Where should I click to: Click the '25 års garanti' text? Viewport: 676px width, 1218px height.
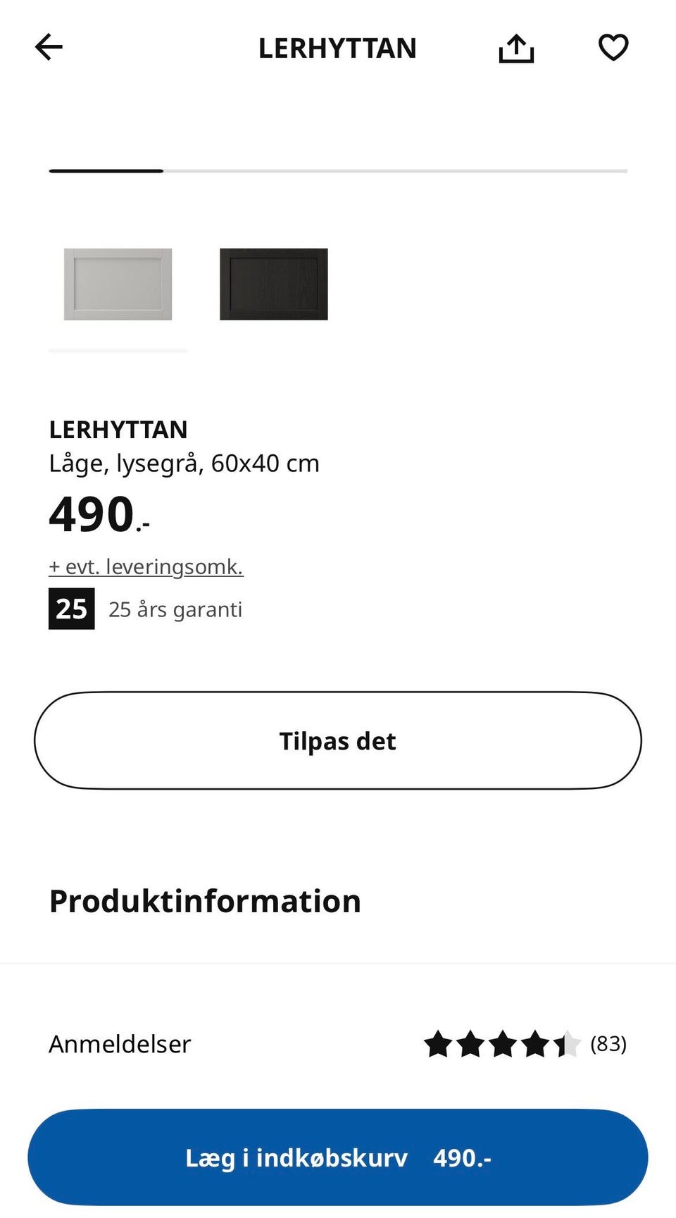pos(175,609)
